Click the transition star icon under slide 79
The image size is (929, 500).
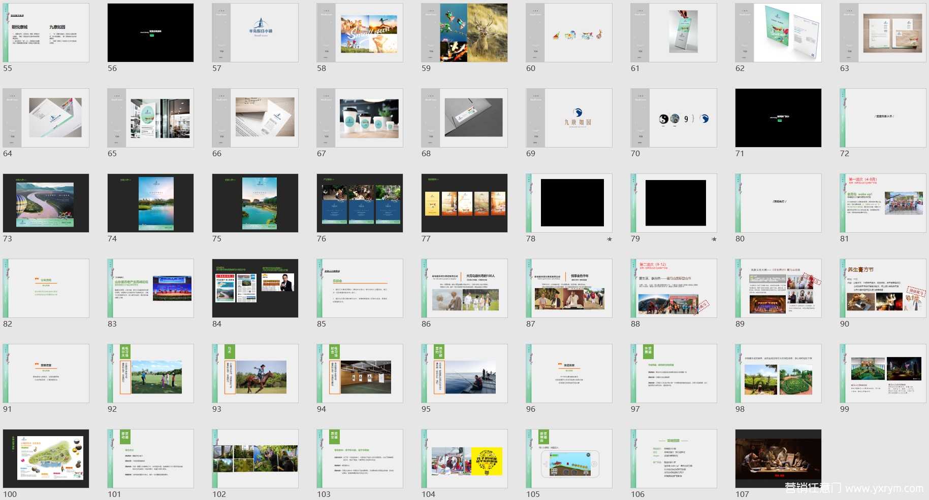714,239
